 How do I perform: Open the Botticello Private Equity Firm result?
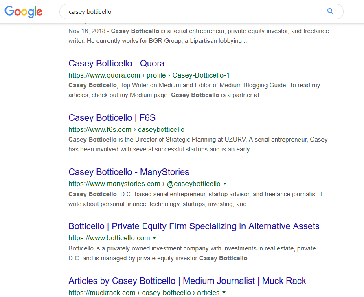click(194, 226)
